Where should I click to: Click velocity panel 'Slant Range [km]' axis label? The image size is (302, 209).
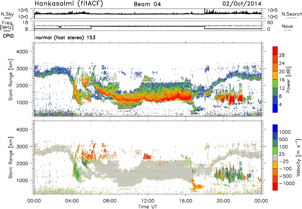[11, 157]
